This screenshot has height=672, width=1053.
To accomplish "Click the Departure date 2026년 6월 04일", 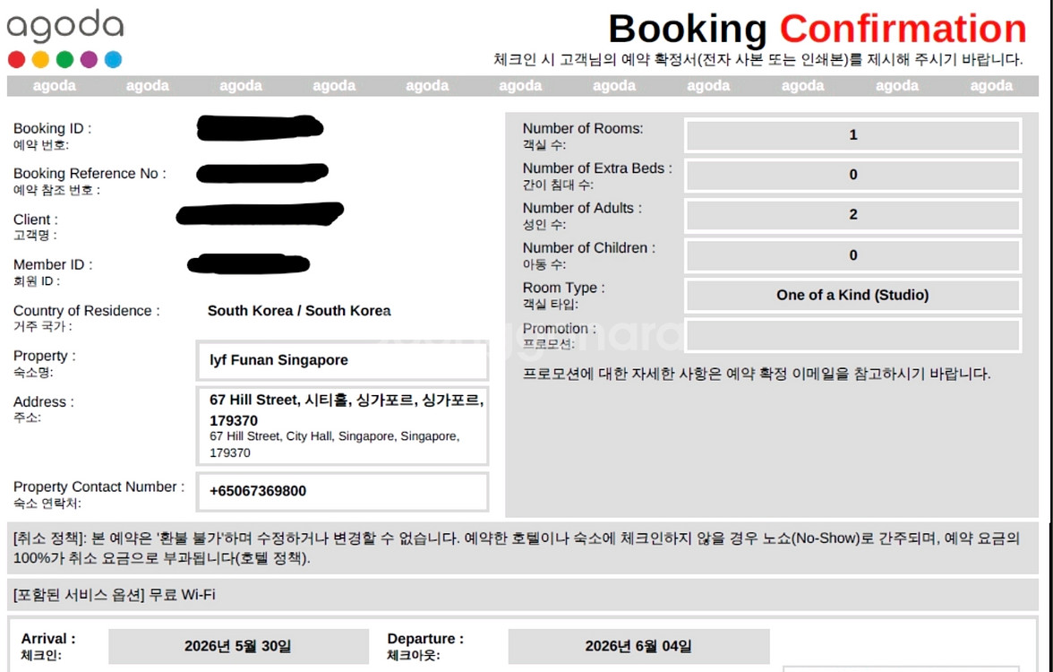I will coord(638,646).
